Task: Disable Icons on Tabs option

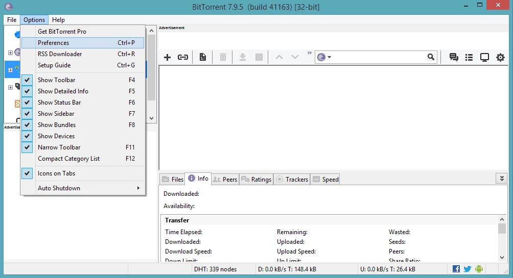Action: coord(56,173)
